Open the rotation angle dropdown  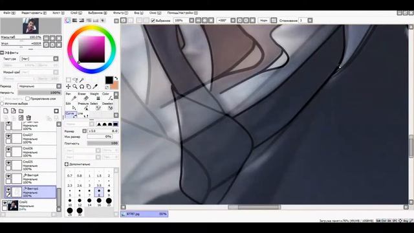tap(233, 20)
